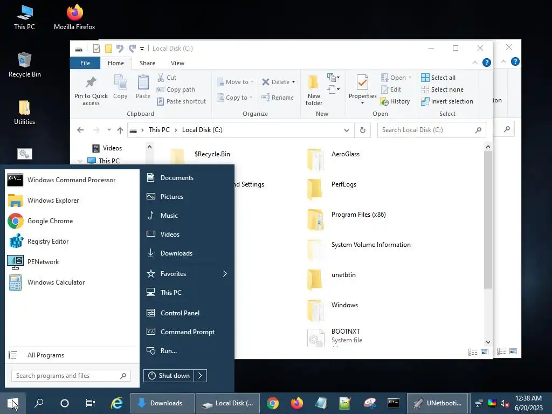The image size is (552, 414).
Task: Click Copy path in the ribbon
Action: tap(176, 89)
